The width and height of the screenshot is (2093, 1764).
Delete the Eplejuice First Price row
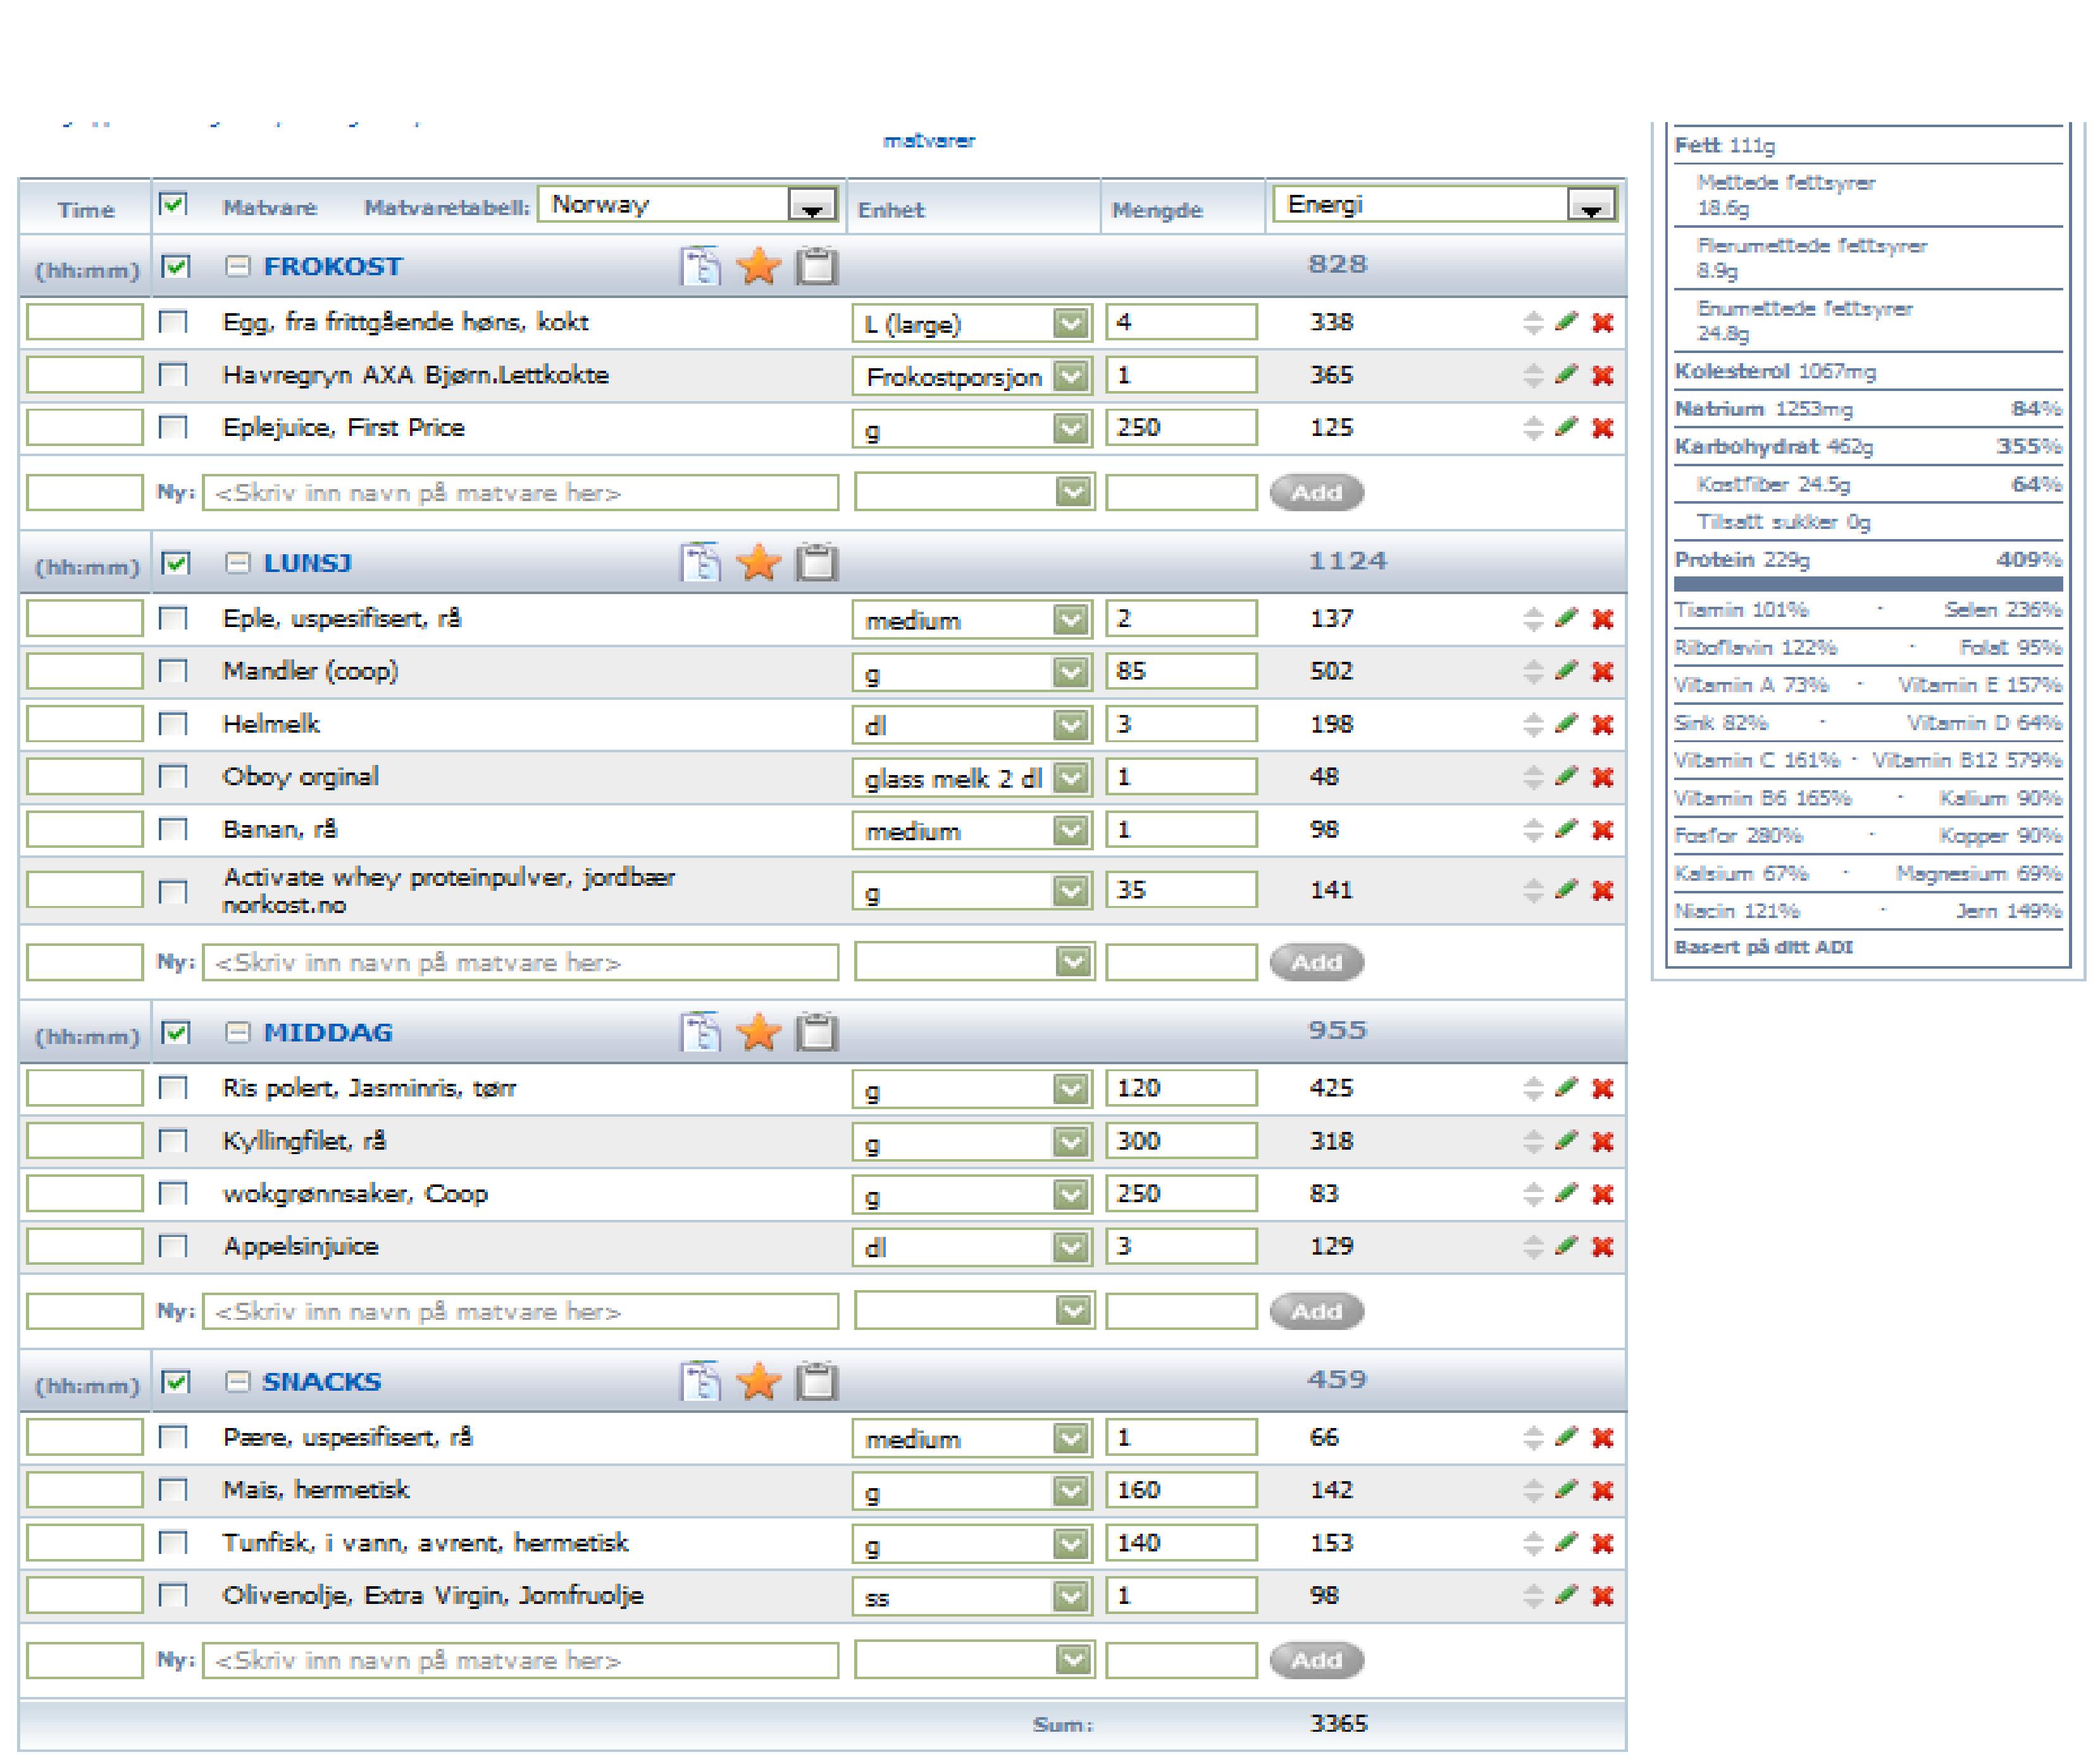(x=1603, y=428)
